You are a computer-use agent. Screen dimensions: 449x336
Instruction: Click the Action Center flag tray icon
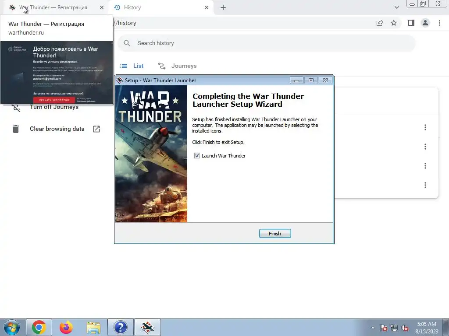point(384,328)
